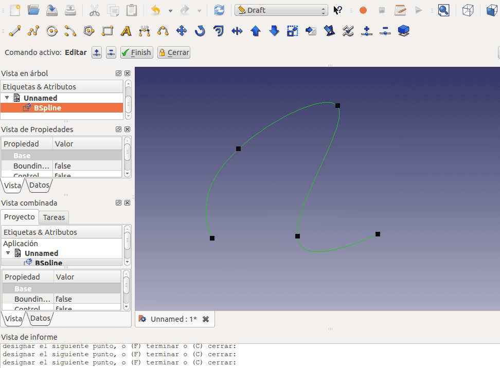Click the Vista de Propiedades scrollbar
This screenshot has width=500, height=368.
pos(127,157)
